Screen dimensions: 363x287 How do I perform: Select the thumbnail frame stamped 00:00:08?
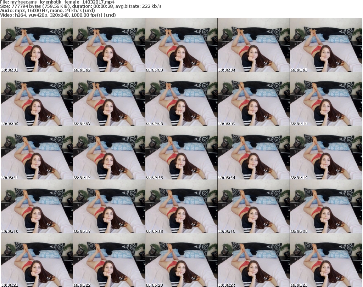point(181,99)
